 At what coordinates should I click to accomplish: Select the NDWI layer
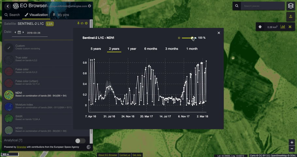[38, 130]
